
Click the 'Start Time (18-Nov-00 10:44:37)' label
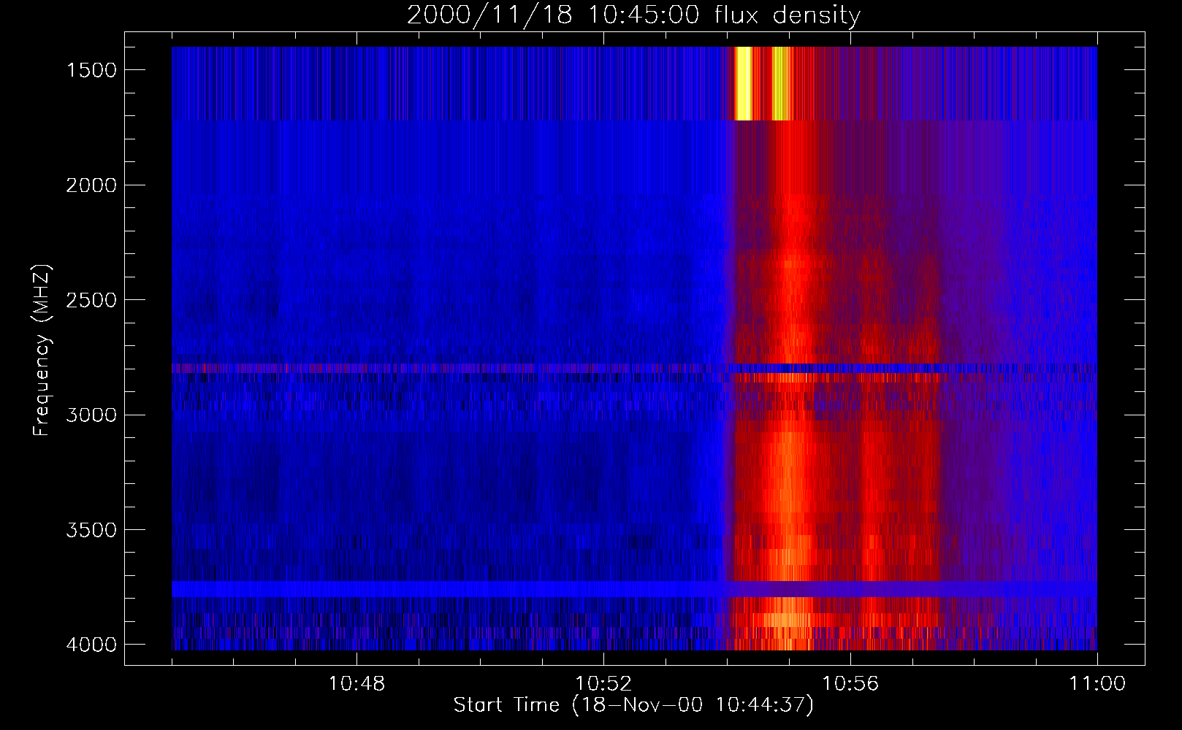pos(633,705)
